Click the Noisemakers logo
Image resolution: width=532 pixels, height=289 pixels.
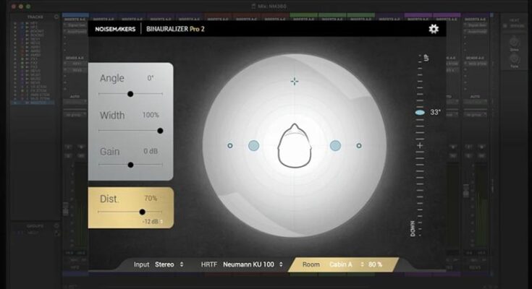[x=114, y=30]
